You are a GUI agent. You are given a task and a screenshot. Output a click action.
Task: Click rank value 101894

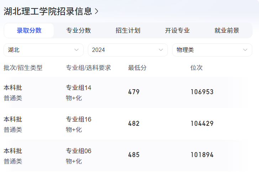202,155
